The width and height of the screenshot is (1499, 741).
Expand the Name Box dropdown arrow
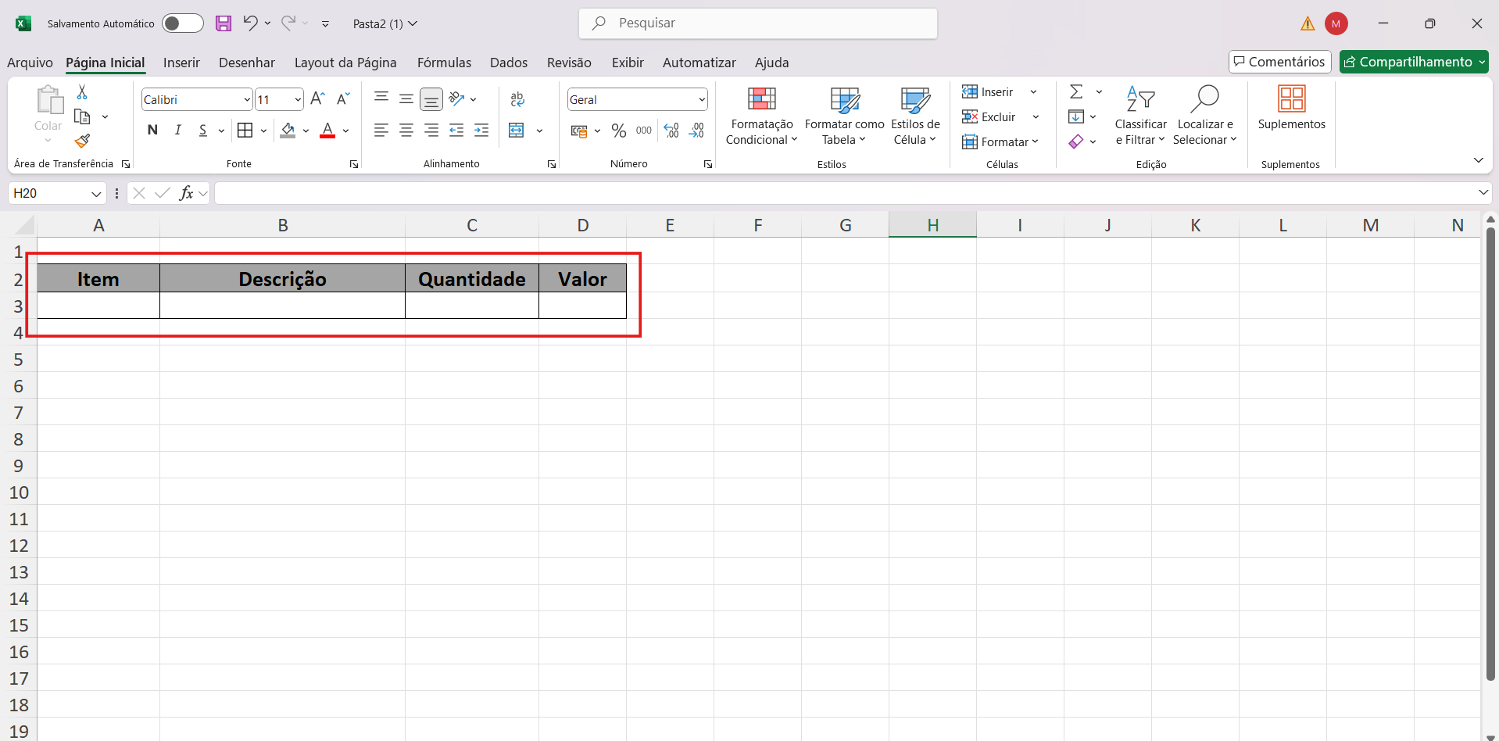point(96,194)
